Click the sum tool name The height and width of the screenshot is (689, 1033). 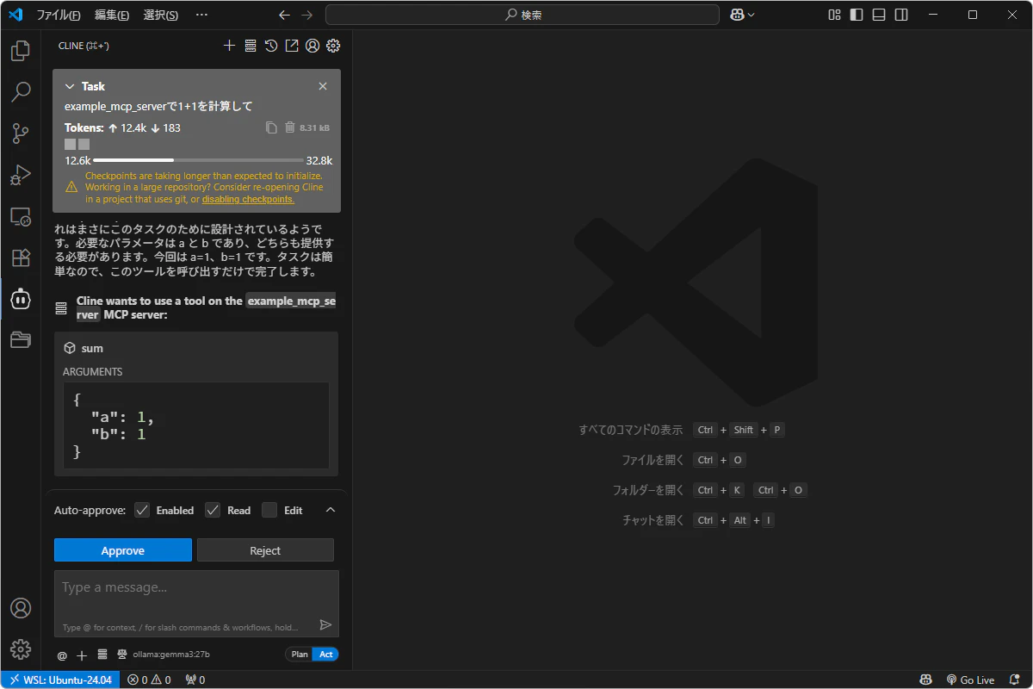coord(92,348)
